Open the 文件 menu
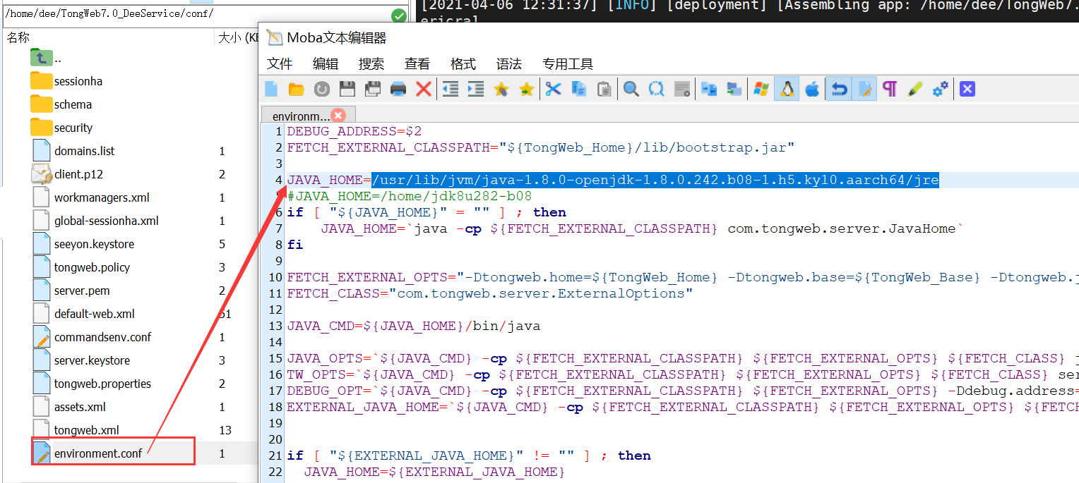 (280, 64)
